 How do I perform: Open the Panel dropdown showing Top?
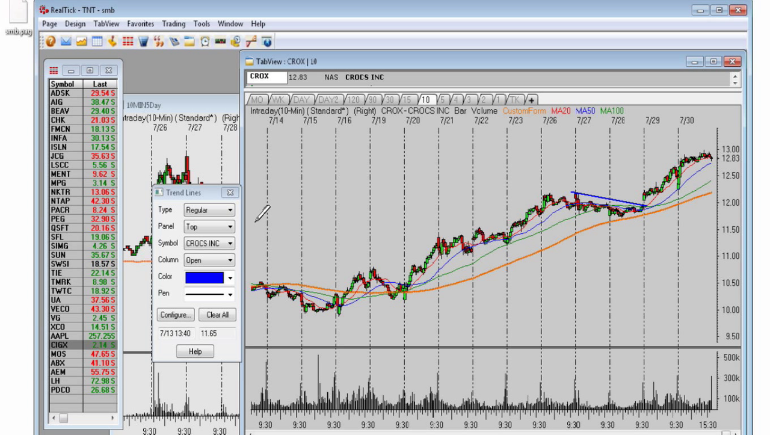coord(209,227)
